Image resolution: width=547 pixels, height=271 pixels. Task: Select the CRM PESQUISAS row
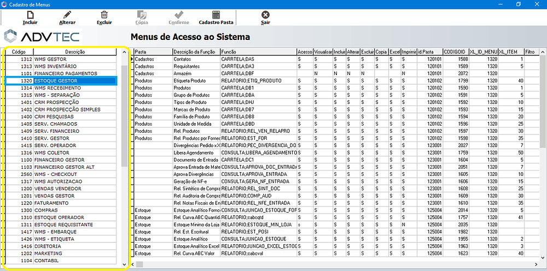pos(61,117)
